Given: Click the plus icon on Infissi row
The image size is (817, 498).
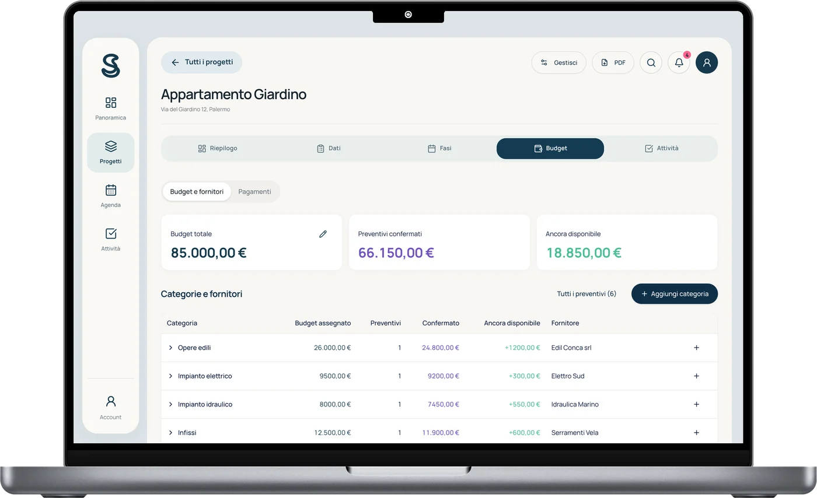Looking at the screenshot, I should point(696,433).
